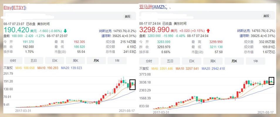Click the 美股 badge in the Etsy panel
The width and height of the screenshot is (280, 117).
[x=127, y=17]
